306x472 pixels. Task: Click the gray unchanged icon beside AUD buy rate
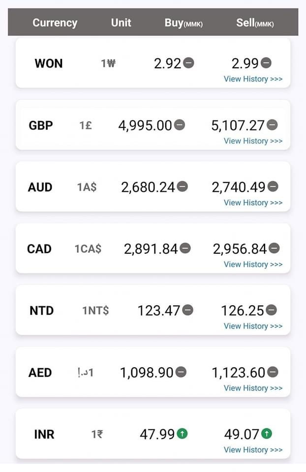click(x=183, y=187)
